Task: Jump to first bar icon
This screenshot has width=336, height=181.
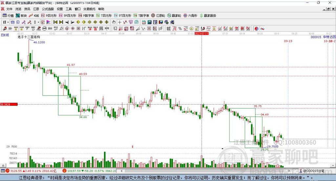Action: point(55,22)
